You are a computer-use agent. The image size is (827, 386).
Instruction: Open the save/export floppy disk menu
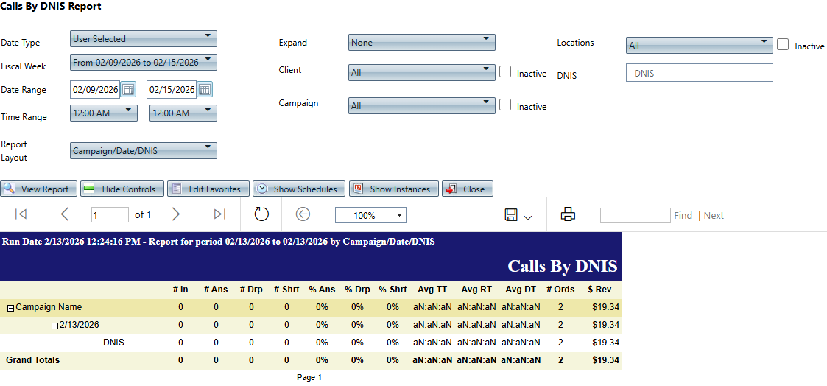click(x=518, y=215)
